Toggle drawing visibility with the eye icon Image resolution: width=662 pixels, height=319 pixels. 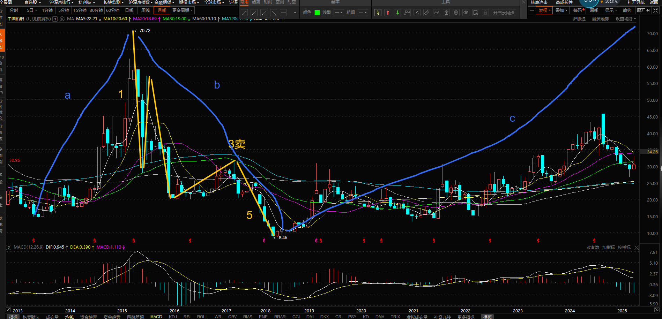(466, 13)
